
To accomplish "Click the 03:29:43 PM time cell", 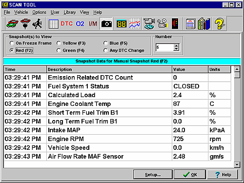I will [25, 157].
